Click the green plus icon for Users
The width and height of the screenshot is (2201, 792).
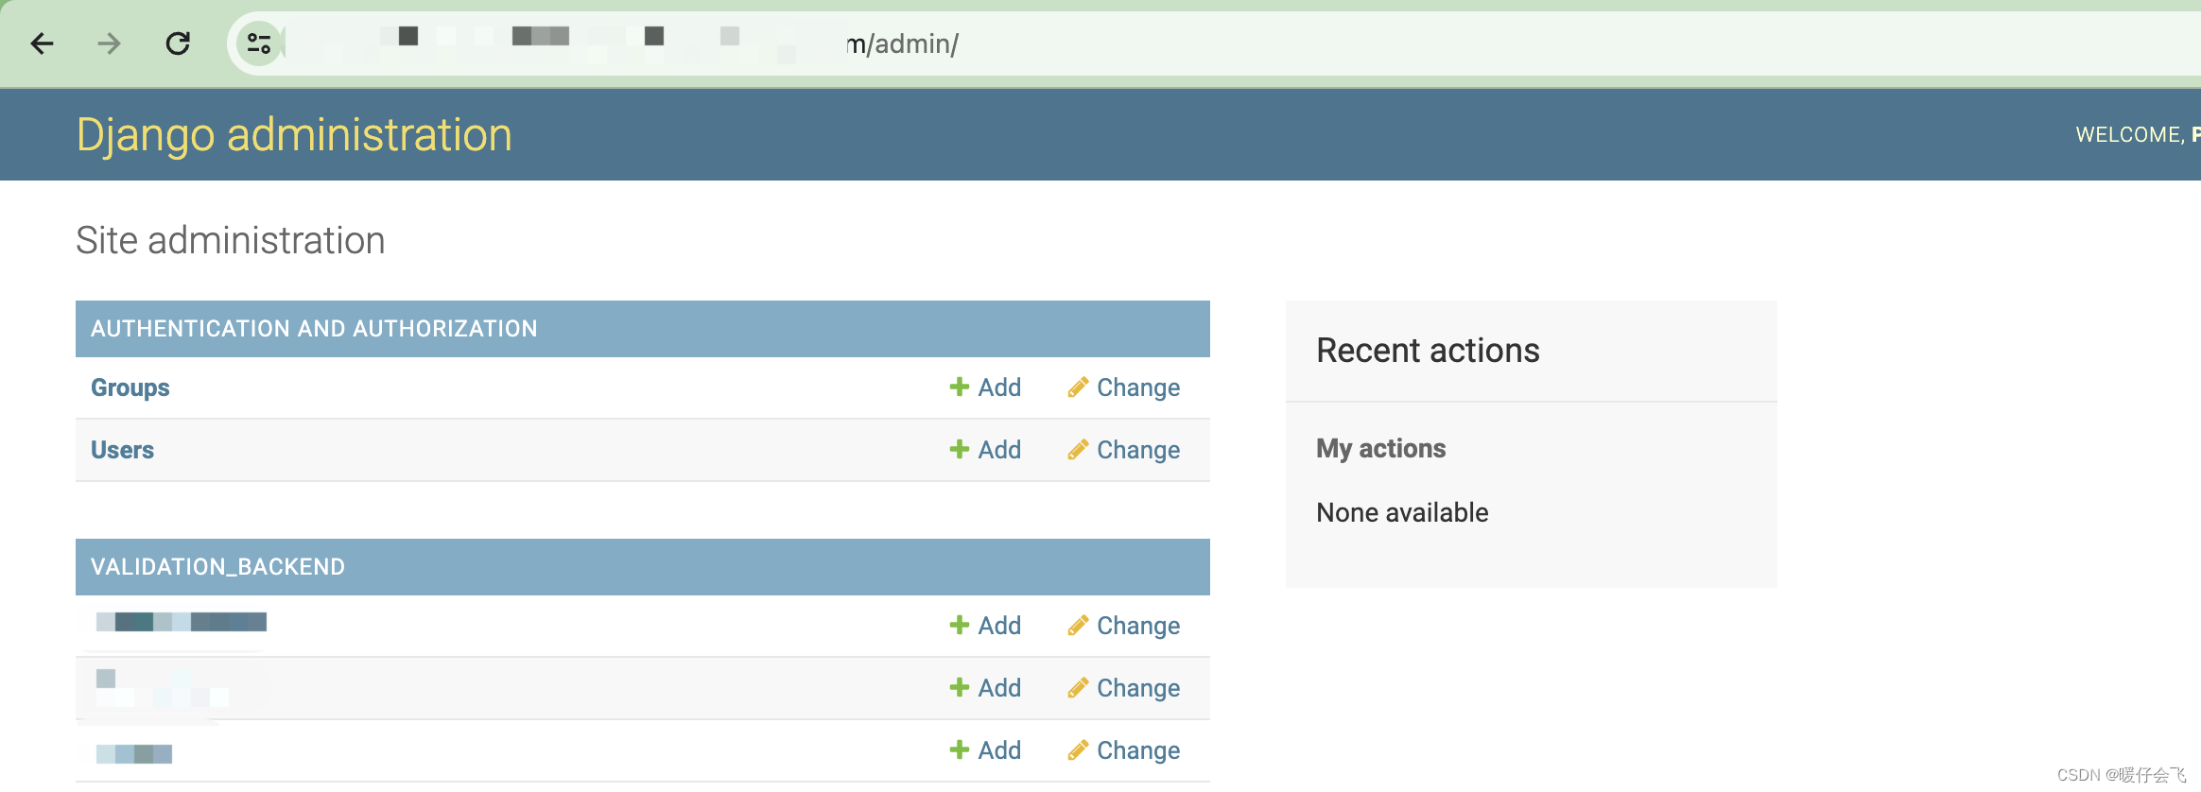point(960,449)
